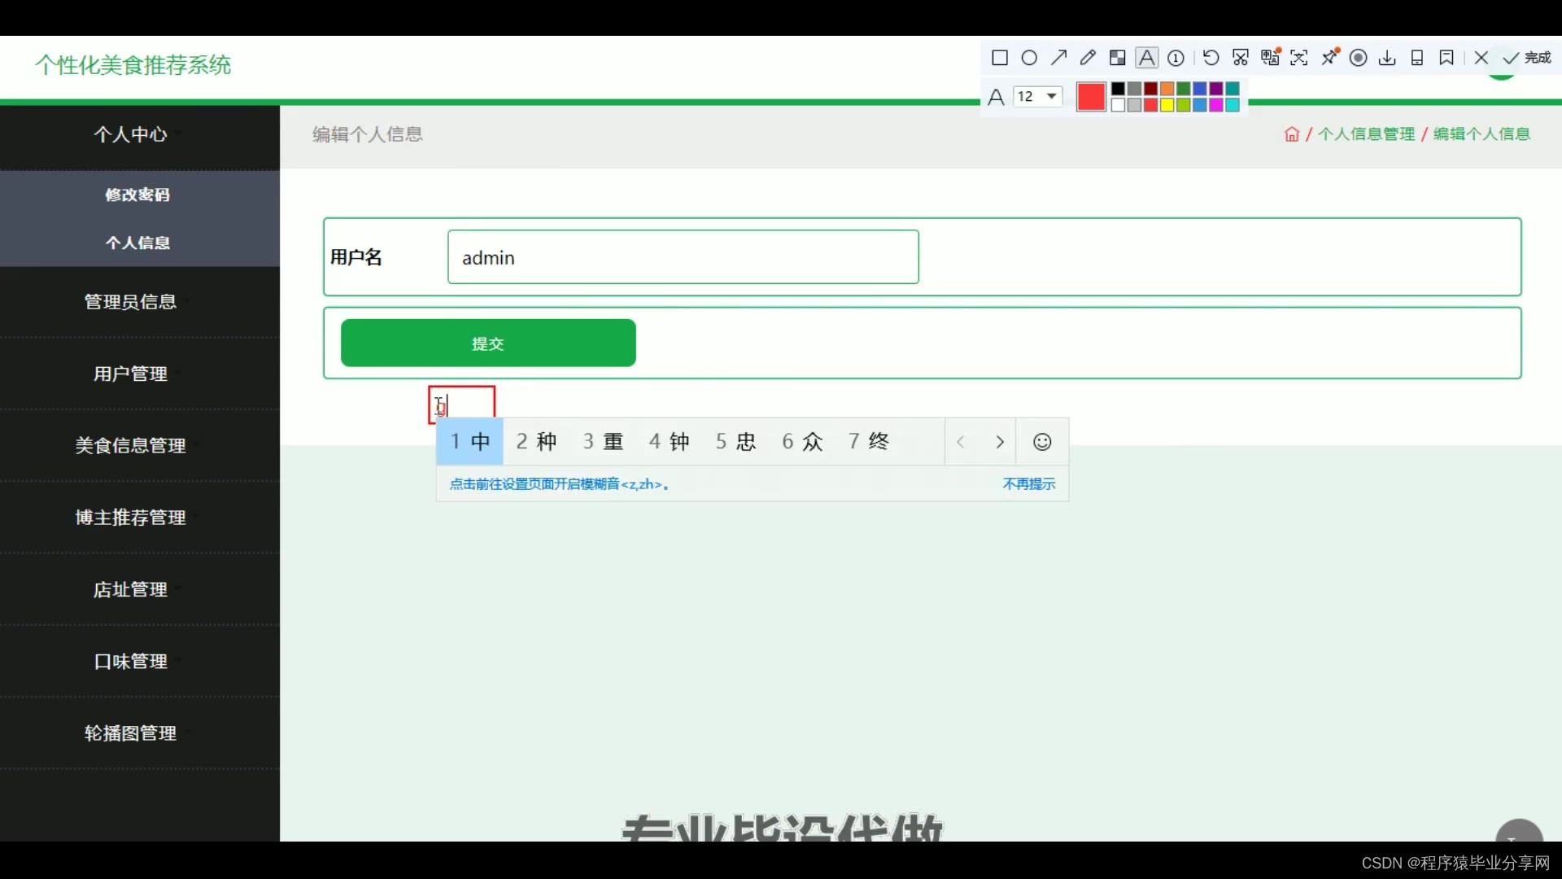Image resolution: width=1562 pixels, height=879 pixels.
Task: Toggle the text annotation tool
Action: click(x=1146, y=58)
